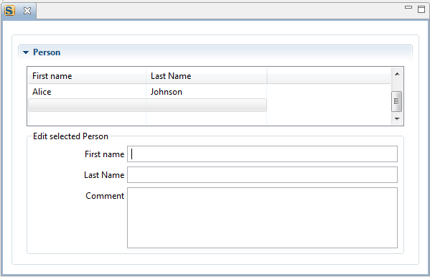The width and height of the screenshot is (430, 277).
Task: Click the table scrollbar up arrow
Action: tap(397, 74)
